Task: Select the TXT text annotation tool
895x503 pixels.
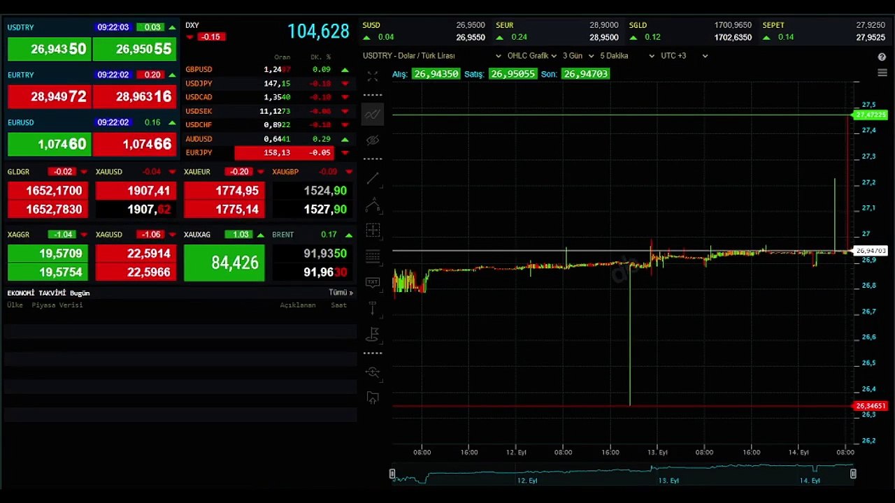Action: coord(373,282)
